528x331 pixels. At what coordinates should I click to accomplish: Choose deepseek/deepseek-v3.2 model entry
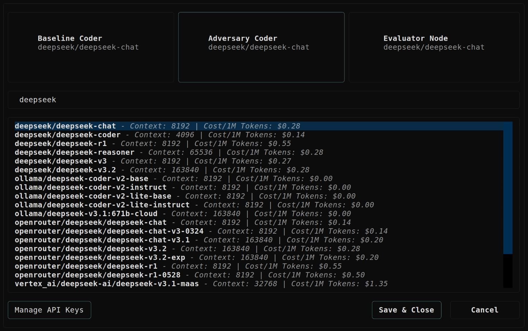pyautogui.click(x=259, y=170)
